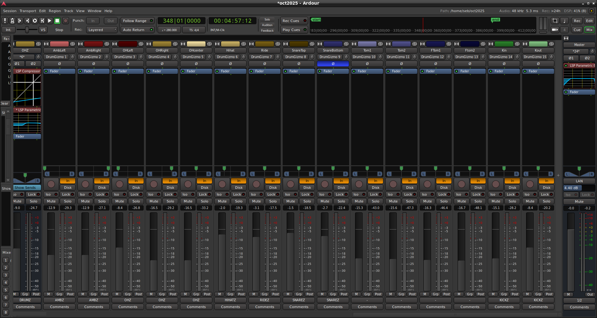Viewport: 597px width, 318px height.
Task: Toggle the metronome click button
Action: tap(12, 21)
